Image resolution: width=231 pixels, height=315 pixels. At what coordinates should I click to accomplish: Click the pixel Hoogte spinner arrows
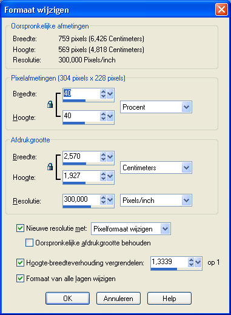point(103,116)
